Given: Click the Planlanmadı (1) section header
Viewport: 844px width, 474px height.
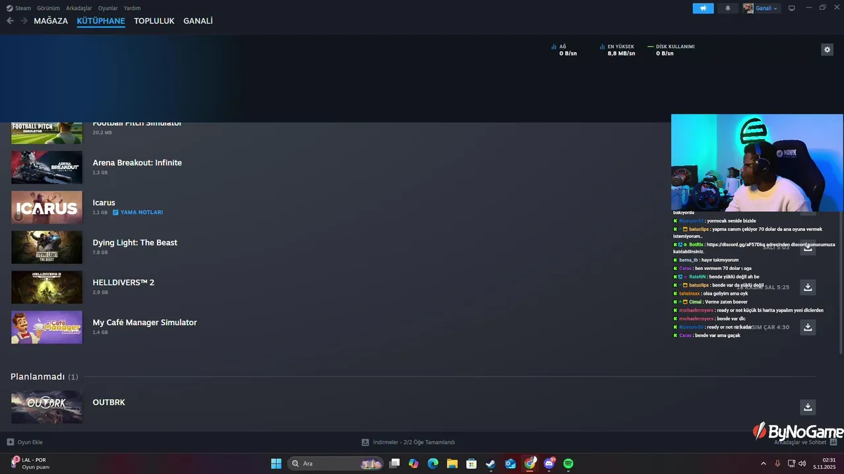Looking at the screenshot, I should pyautogui.click(x=44, y=377).
